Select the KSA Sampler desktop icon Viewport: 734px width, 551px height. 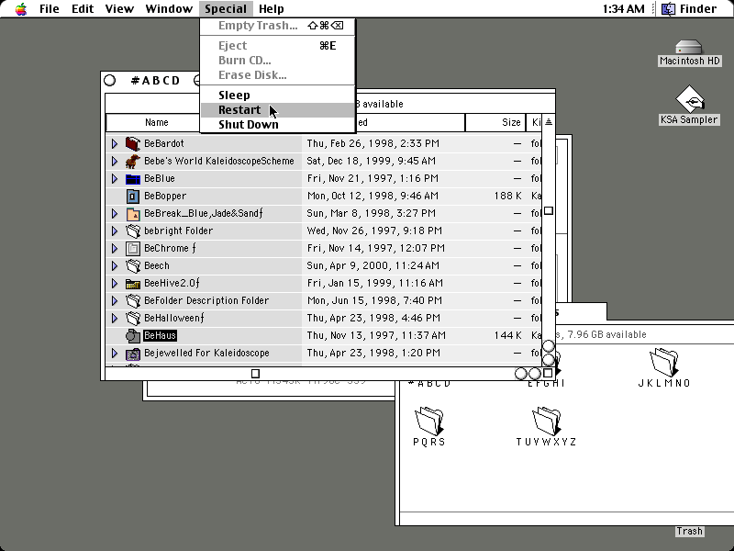pyautogui.click(x=689, y=99)
